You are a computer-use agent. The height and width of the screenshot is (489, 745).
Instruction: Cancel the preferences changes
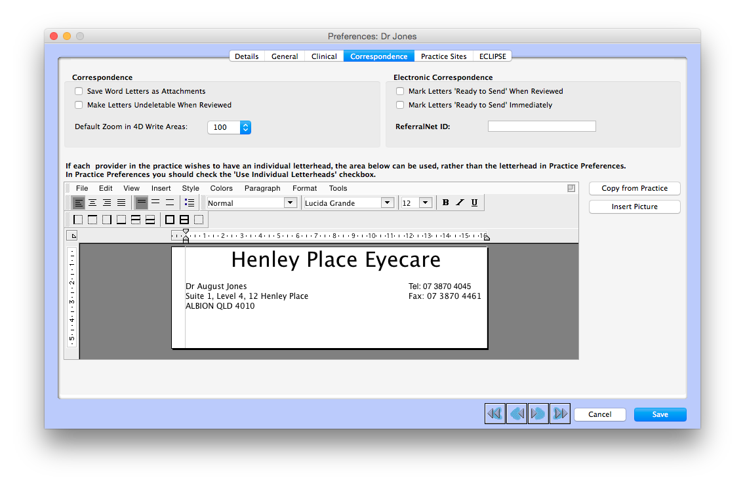[599, 414]
